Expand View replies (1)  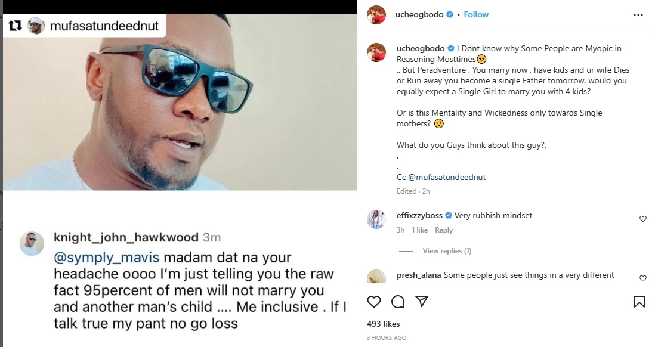click(447, 251)
